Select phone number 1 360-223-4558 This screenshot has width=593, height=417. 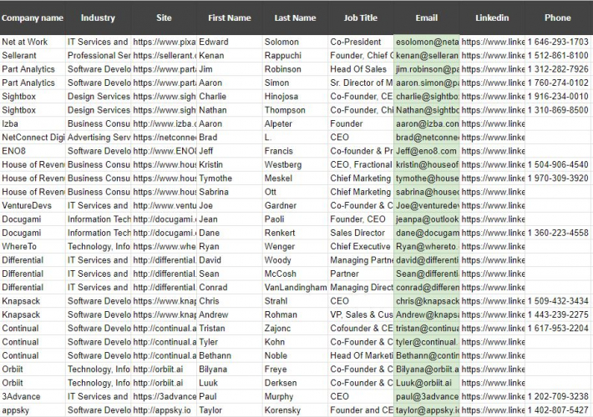pyautogui.click(x=558, y=233)
